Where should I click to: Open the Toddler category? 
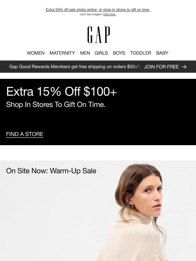point(141,53)
